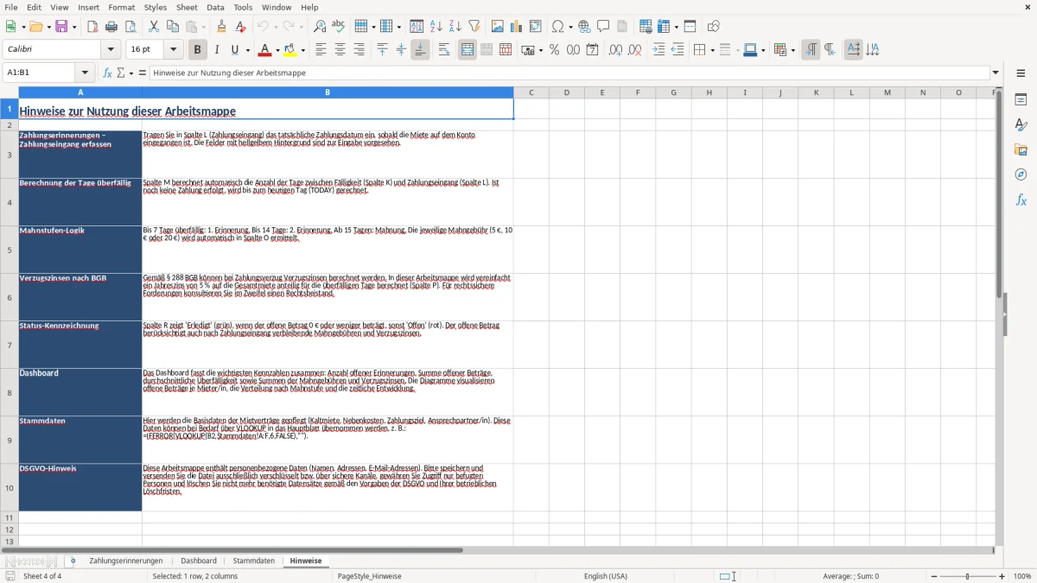Click zoom out minus button

(932, 576)
